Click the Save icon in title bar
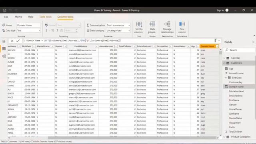 click(x=4, y=10)
